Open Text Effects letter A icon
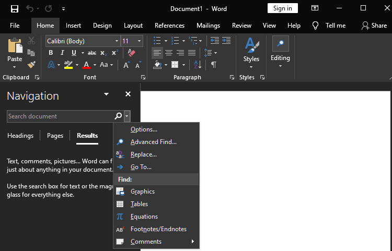392x251 pixels. (51, 65)
